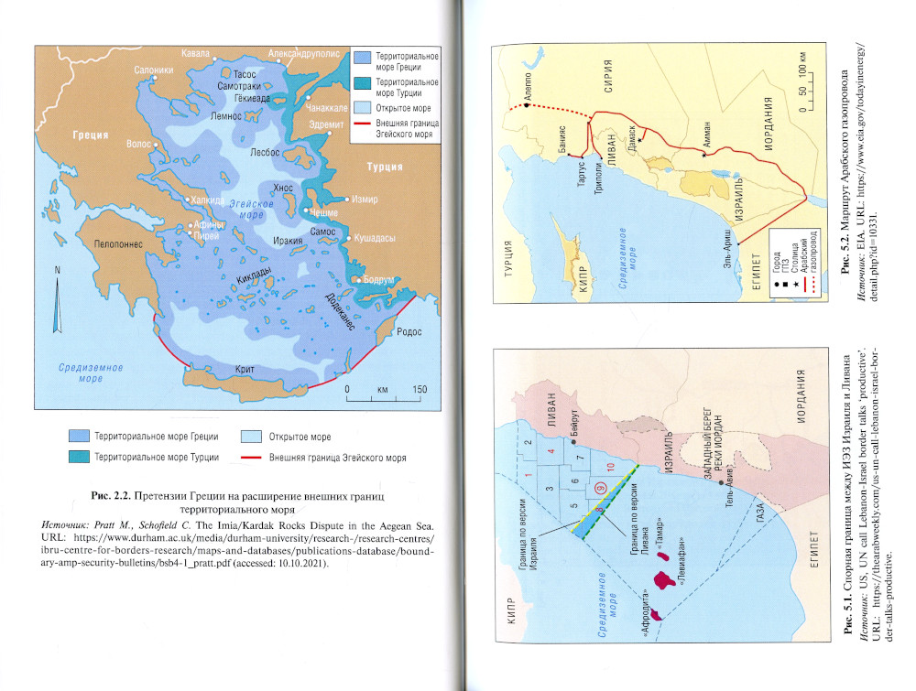
Task: Click open sea swatch (Открытое море) below map
Action: click(x=252, y=437)
